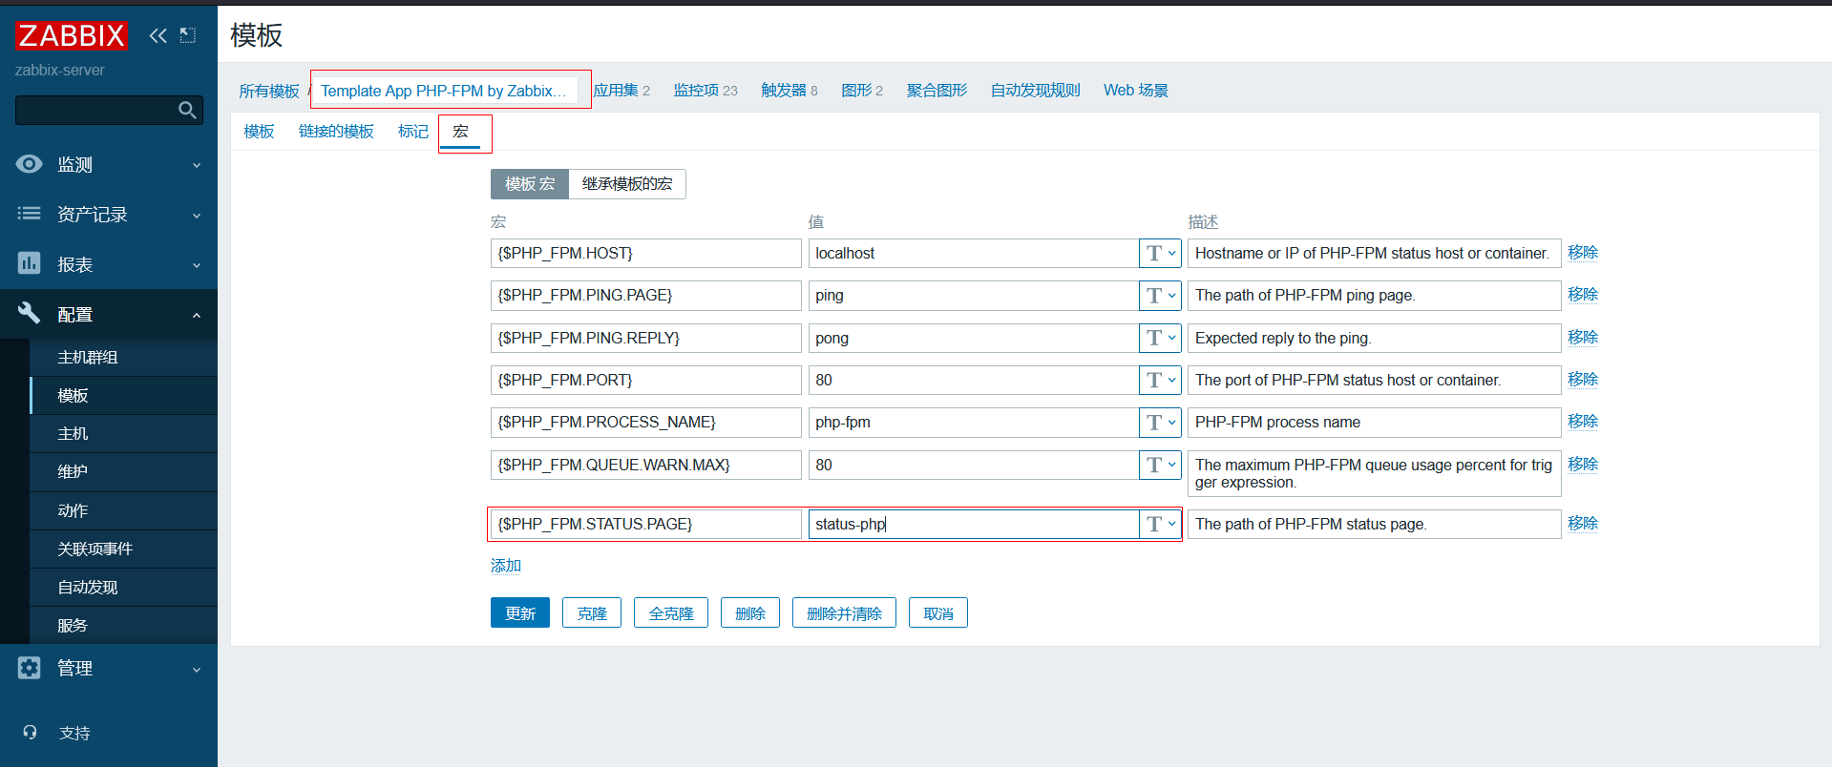Open 触发器 link
The image size is (1832, 767).
coord(784,91)
